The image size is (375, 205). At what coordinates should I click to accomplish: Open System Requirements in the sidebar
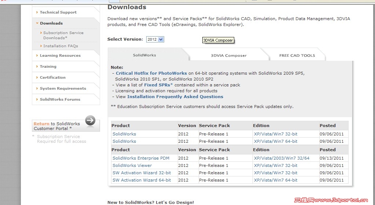63,88
